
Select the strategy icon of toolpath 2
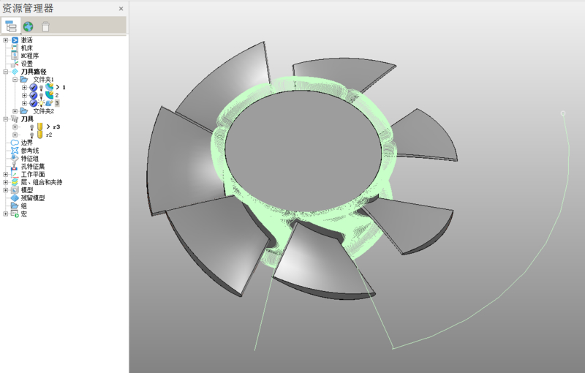point(49,95)
